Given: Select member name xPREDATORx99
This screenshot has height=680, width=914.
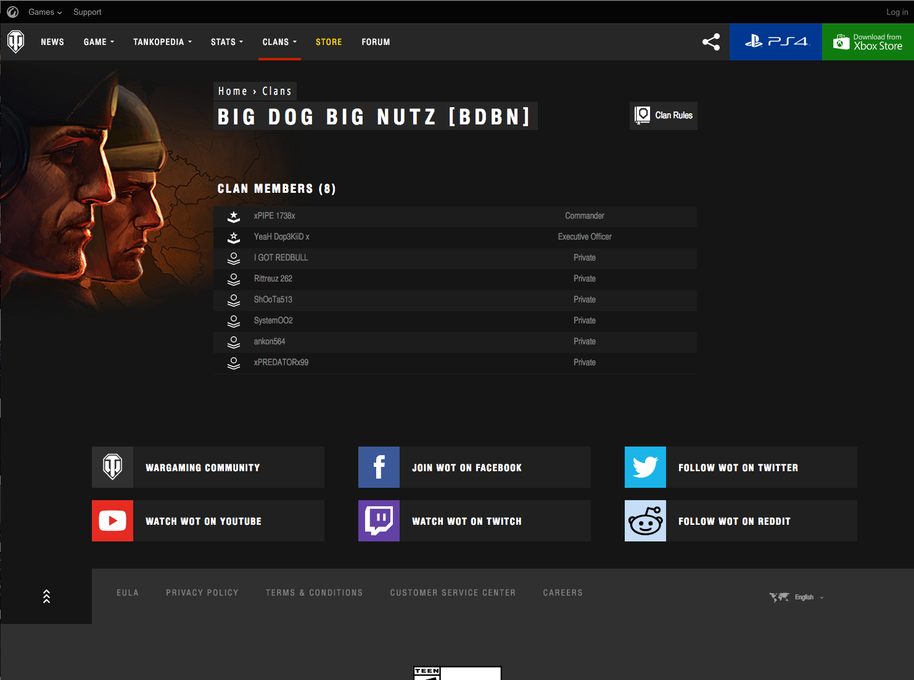Looking at the screenshot, I should (x=281, y=362).
